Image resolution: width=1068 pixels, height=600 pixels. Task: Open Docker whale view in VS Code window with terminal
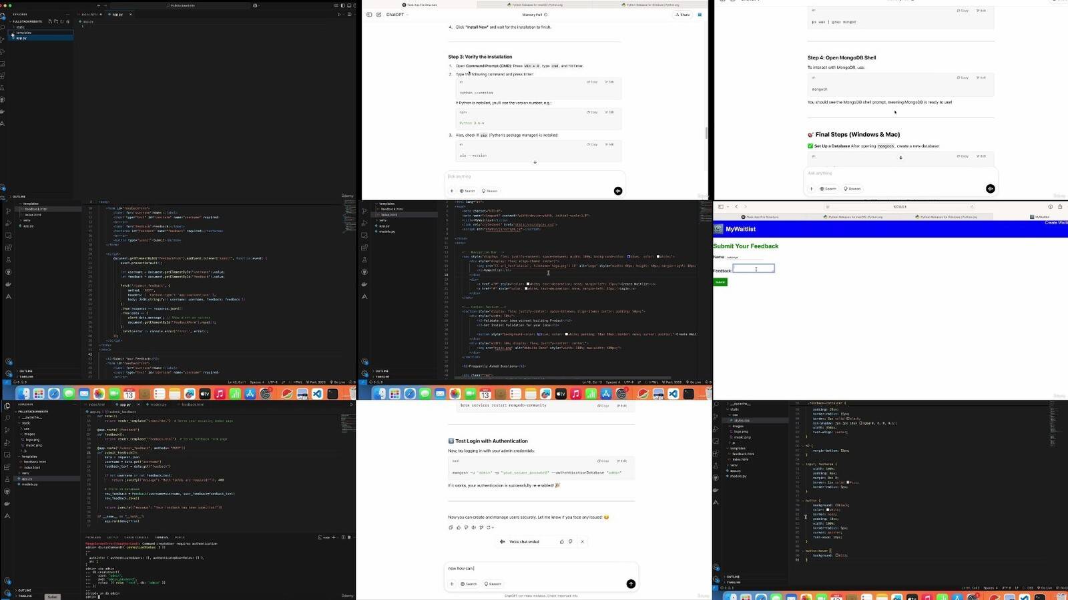tap(7, 503)
